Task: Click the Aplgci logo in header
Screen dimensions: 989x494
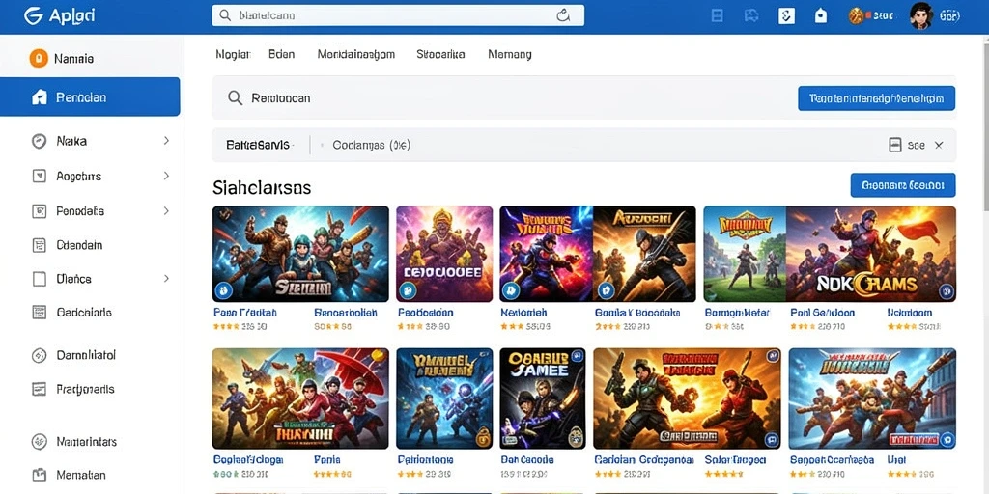Action: (59, 15)
